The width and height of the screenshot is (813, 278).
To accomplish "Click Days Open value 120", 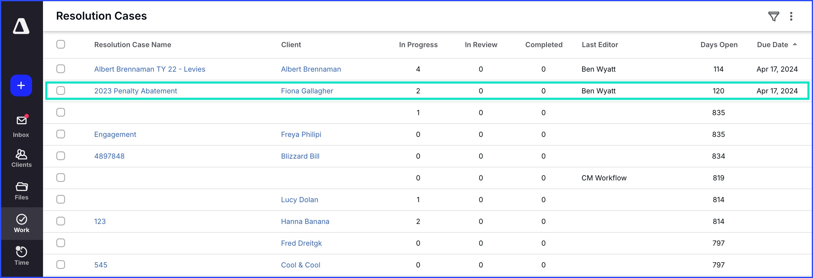I will [718, 91].
